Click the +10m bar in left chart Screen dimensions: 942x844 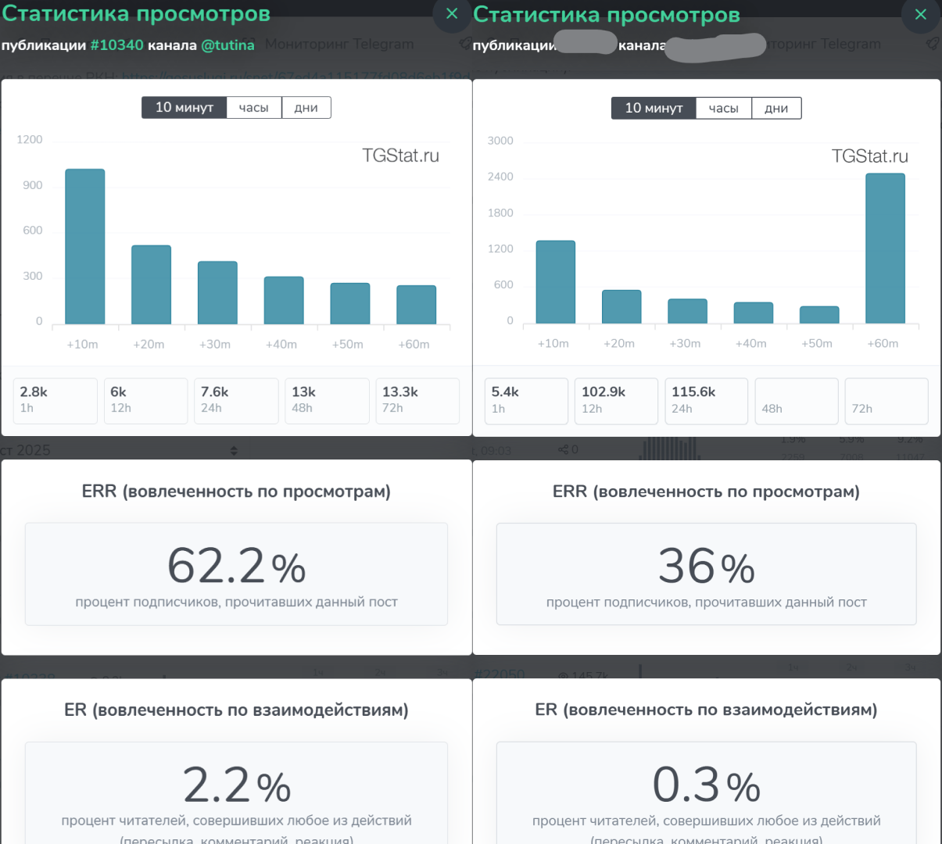(x=85, y=246)
